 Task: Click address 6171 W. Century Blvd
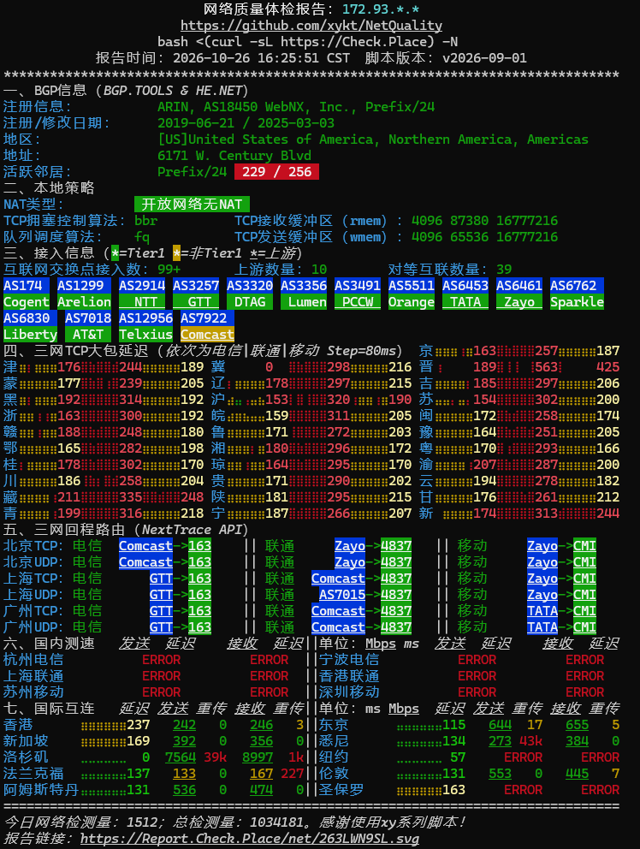coord(234,156)
